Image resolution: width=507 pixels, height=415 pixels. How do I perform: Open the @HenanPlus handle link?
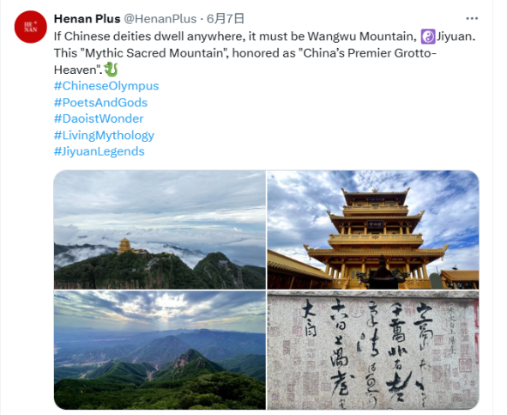coord(160,19)
